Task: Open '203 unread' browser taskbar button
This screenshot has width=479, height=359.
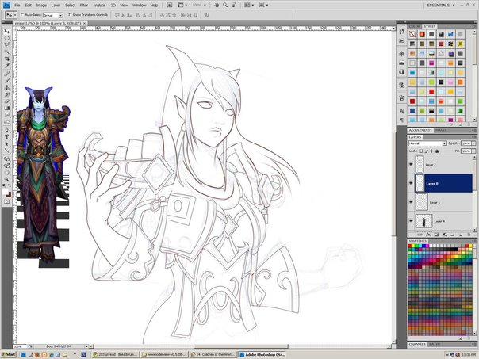Action: coord(116,355)
